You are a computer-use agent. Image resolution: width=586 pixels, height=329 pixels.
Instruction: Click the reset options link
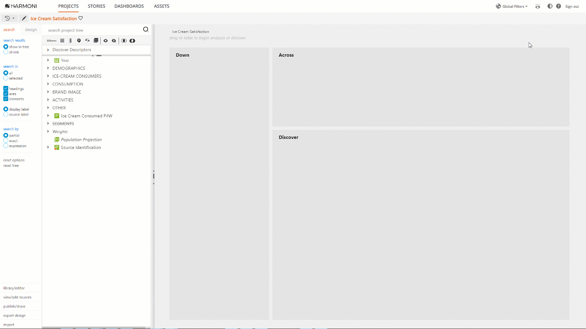pos(14,160)
